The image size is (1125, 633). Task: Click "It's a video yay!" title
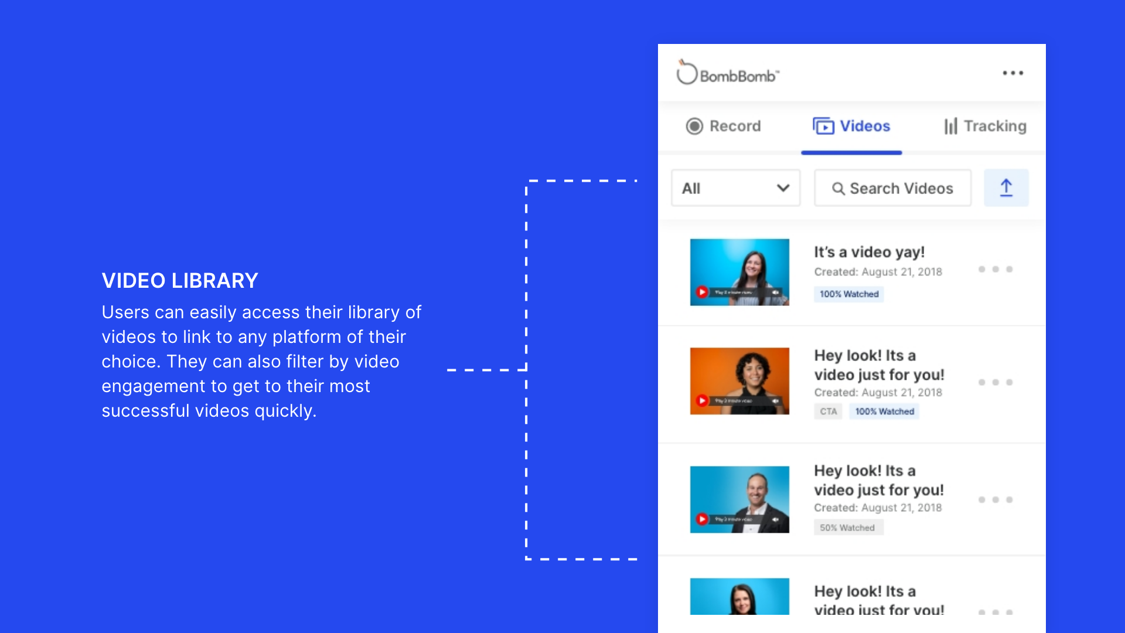(x=869, y=252)
